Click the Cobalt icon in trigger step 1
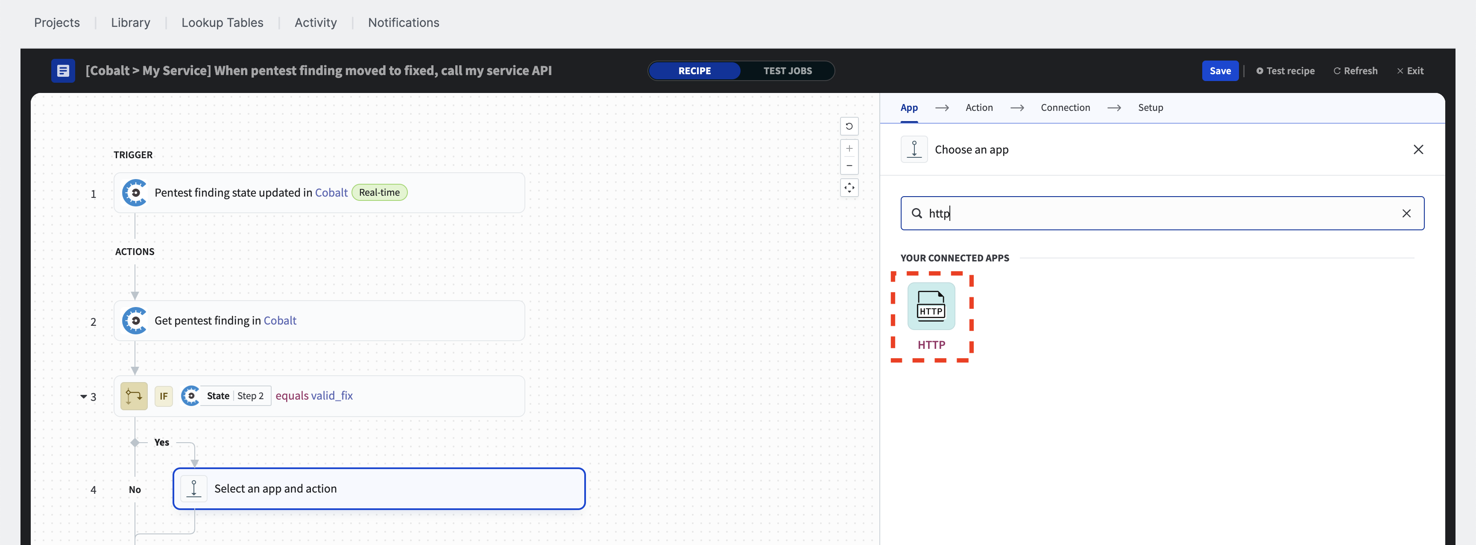This screenshot has width=1476, height=545. 135,193
